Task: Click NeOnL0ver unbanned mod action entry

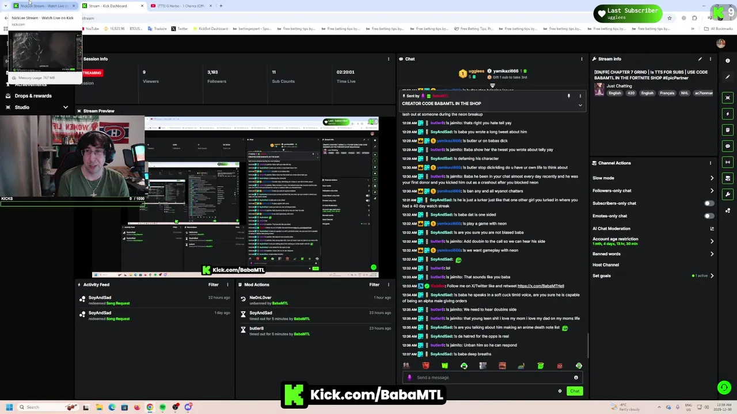Action: pos(316,300)
